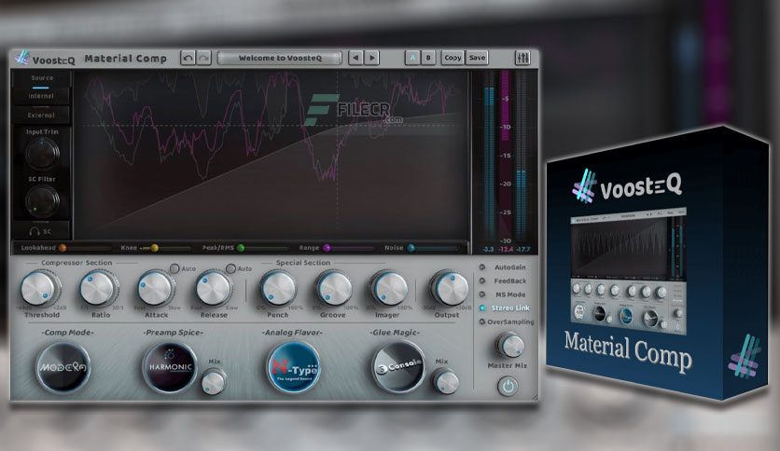Click the VoosteQ logo in plugin header
Image resolution: width=780 pixels, height=451 pixels.
pos(45,59)
